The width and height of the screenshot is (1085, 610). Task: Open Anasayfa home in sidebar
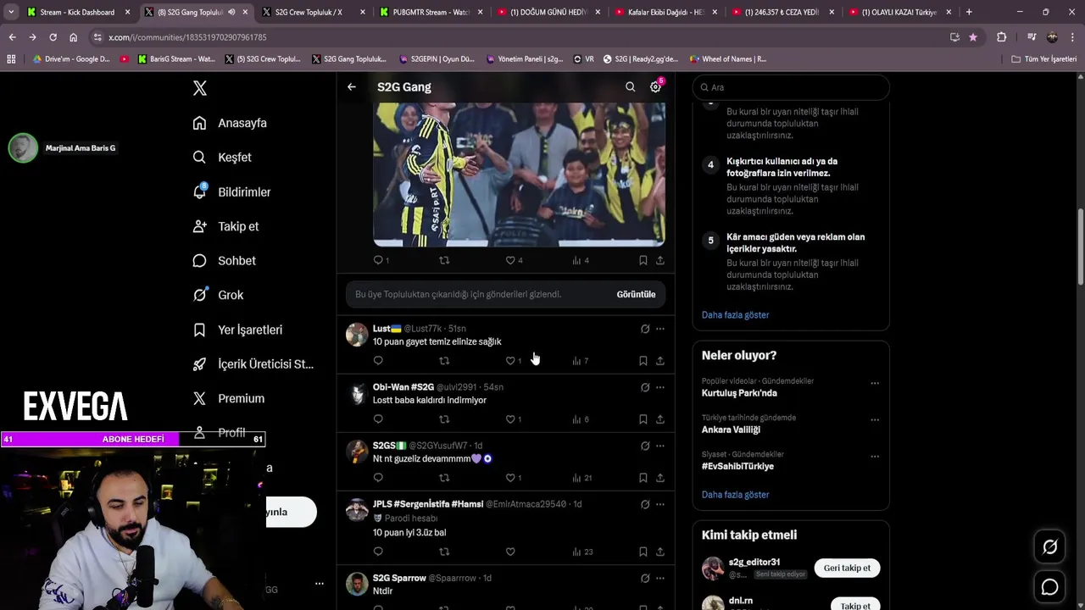230,123
